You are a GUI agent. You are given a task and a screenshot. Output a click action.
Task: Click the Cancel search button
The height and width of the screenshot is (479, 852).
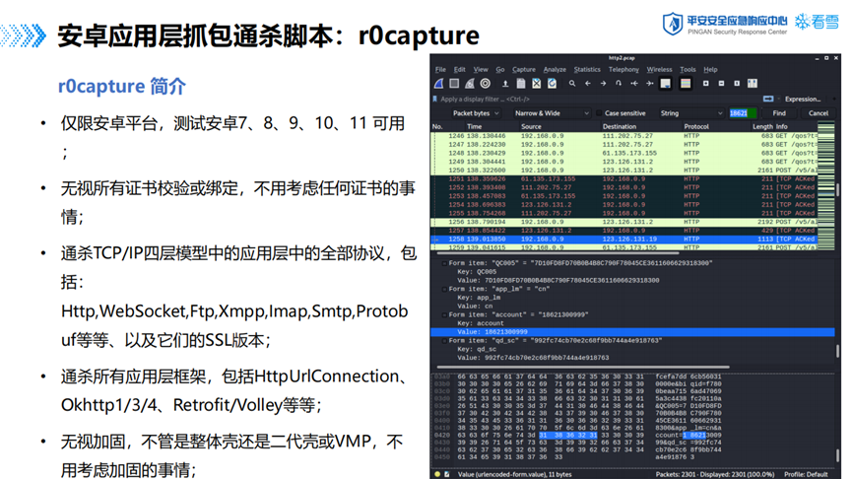pos(819,113)
